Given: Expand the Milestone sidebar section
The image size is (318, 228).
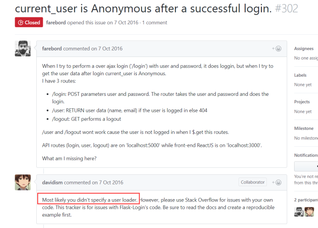Looking at the screenshot, I should (304, 128).
